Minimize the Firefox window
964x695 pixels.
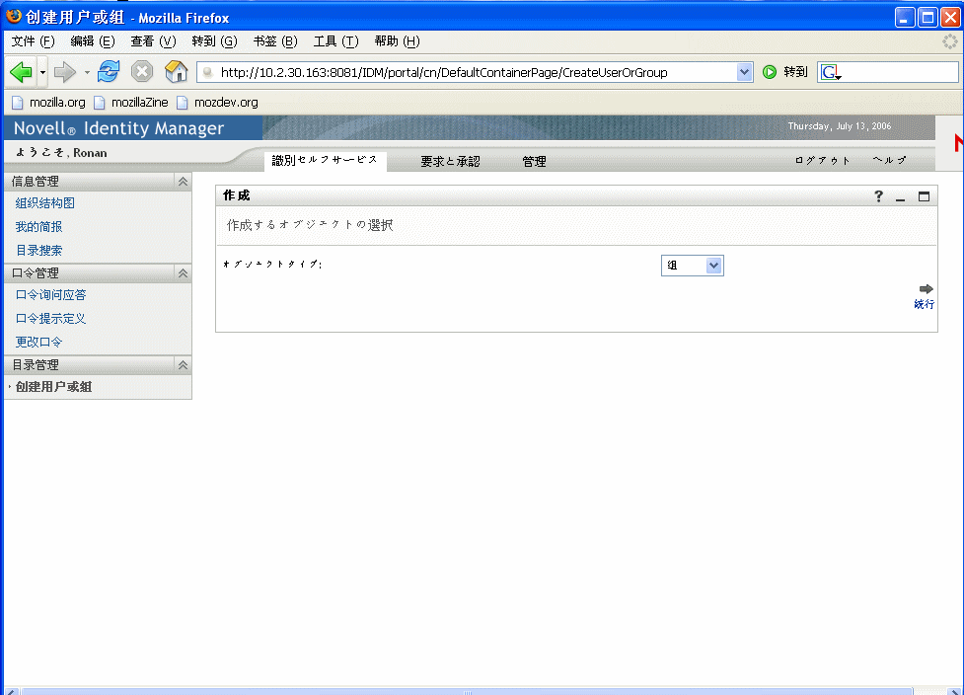[905, 17]
